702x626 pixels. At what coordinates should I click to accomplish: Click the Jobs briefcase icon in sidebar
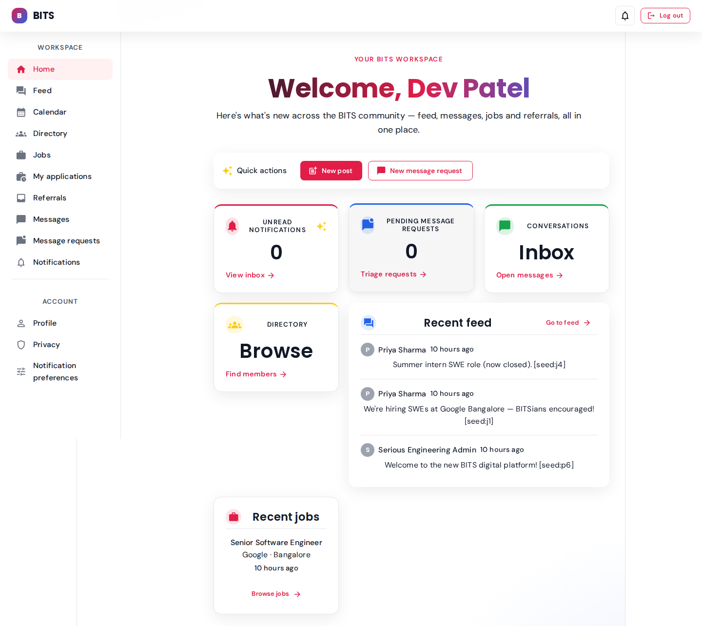click(21, 155)
